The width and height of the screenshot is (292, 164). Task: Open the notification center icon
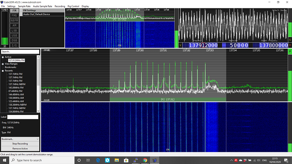tap(286, 160)
